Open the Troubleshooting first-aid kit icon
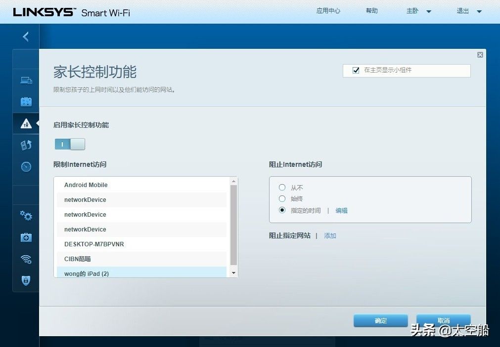The height and width of the screenshot is (347, 500). tap(26, 237)
